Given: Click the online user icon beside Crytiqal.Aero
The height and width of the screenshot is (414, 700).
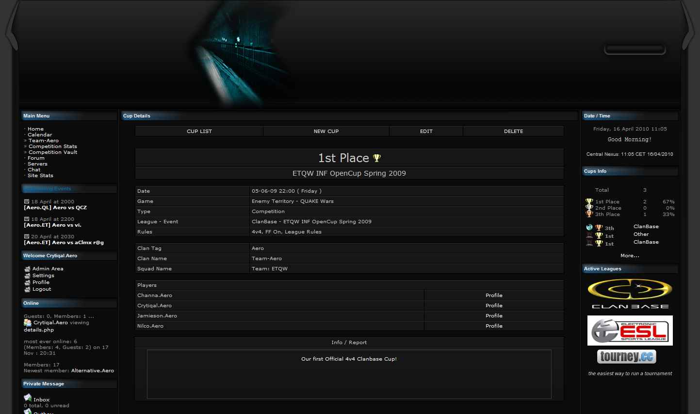Looking at the screenshot, I should (28, 322).
